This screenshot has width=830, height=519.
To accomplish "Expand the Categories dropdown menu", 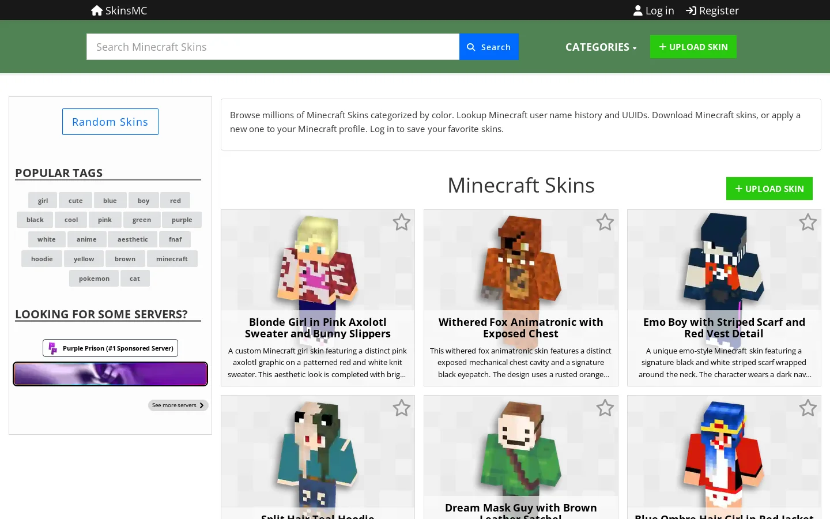I will coord(601,47).
